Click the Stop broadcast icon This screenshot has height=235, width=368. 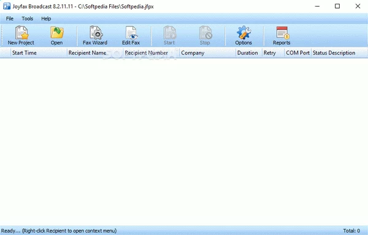click(x=205, y=36)
